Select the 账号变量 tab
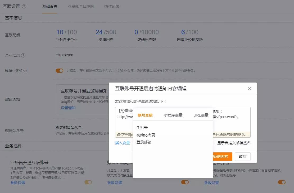The width and height of the screenshot is (294, 193). pyautogui.click(x=145, y=115)
